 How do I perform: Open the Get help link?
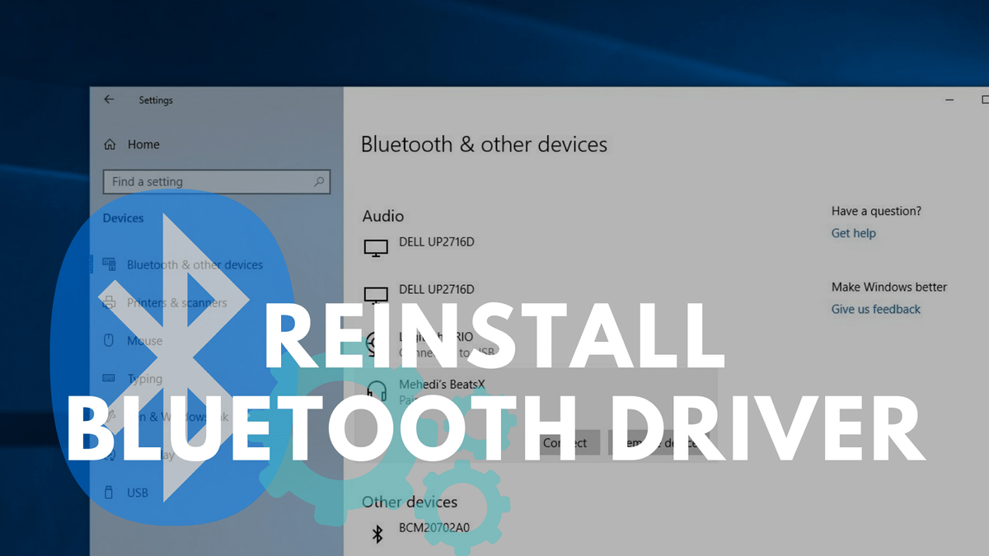pyautogui.click(x=853, y=233)
